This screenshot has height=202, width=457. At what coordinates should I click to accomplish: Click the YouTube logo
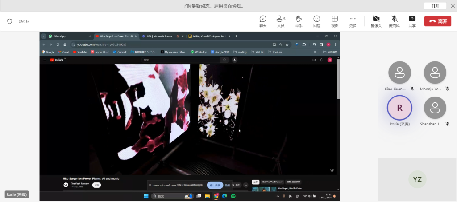(x=57, y=60)
